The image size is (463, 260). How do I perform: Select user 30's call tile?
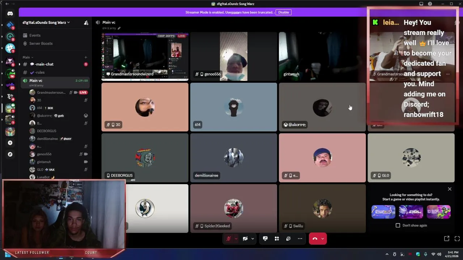(145, 107)
